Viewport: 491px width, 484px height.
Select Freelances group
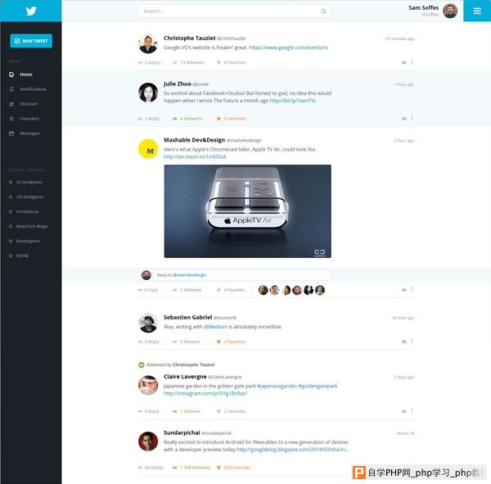[24, 211]
